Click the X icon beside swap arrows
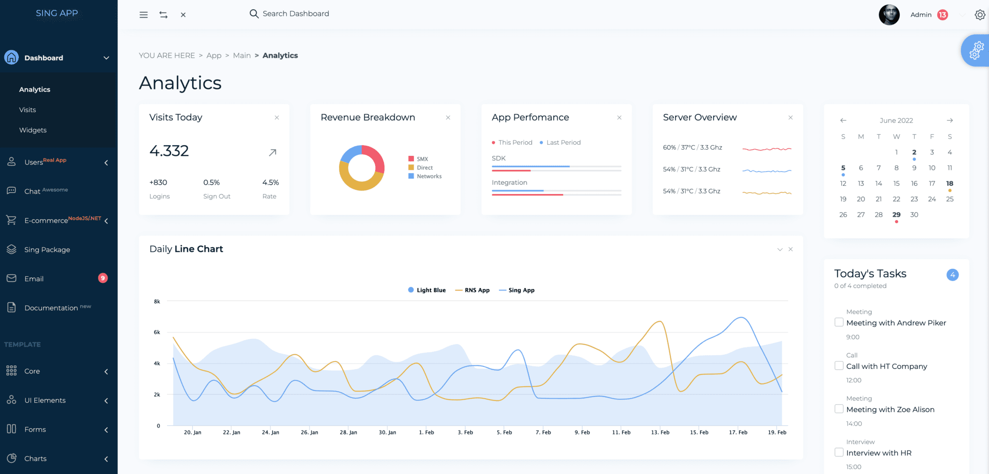The image size is (989, 474). (x=183, y=15)
